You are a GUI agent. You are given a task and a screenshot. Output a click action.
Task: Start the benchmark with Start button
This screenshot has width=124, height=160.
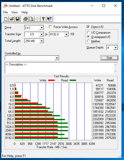(109, 58)
